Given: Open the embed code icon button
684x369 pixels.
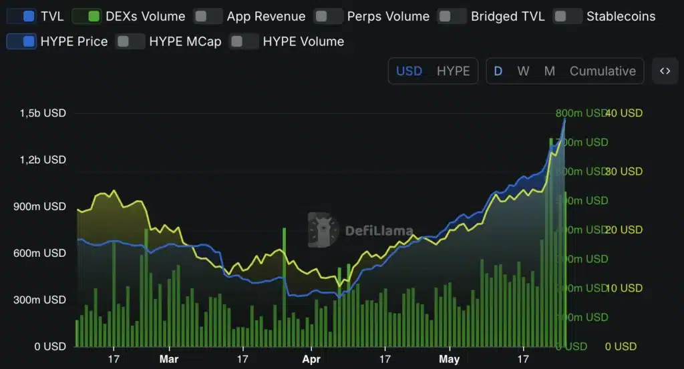Looking at the screenshot, I should coord(665,71).
